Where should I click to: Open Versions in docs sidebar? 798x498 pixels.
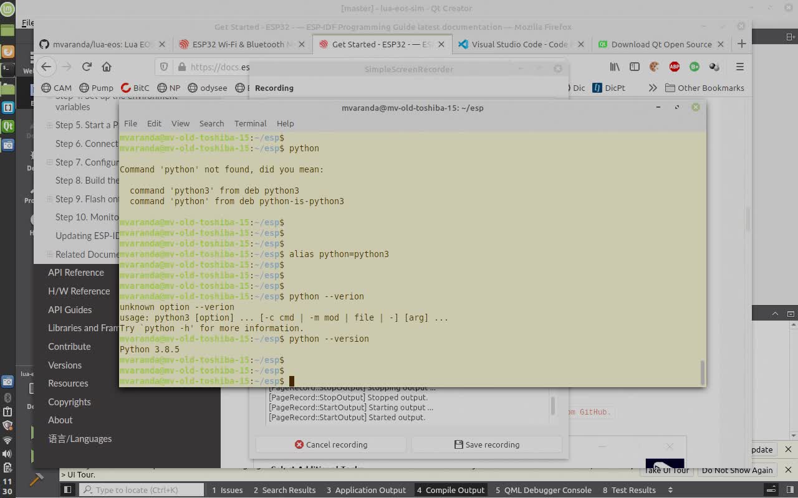click(65, 365)
